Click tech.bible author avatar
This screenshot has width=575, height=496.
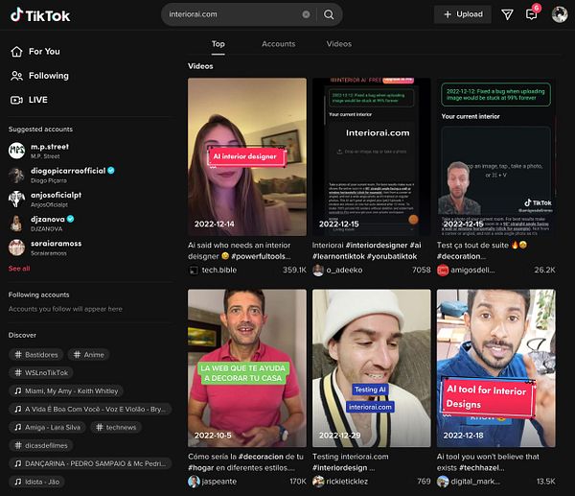194,271
